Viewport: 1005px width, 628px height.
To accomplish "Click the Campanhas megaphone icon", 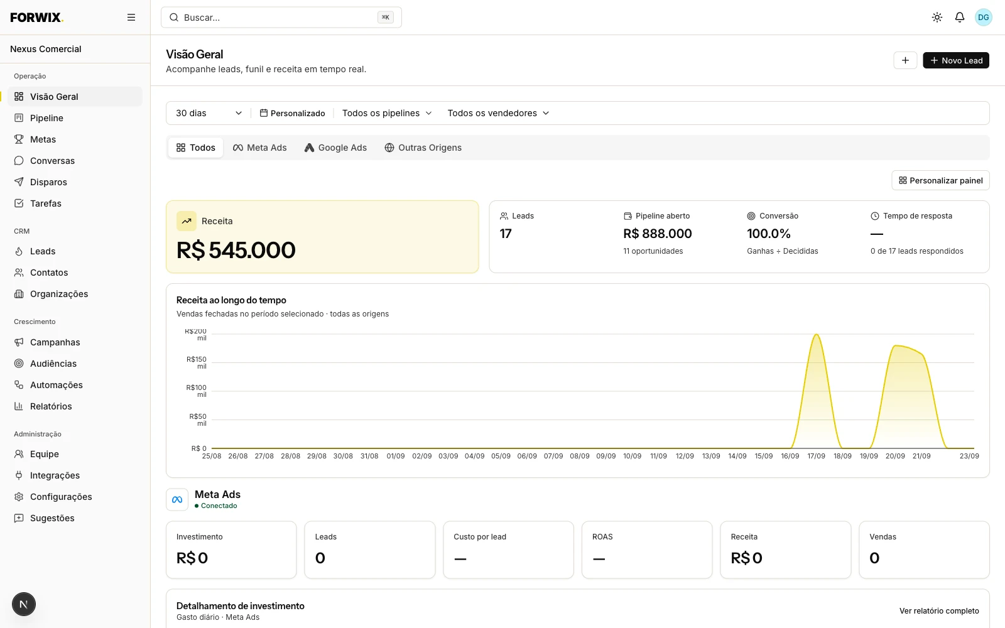I will 19,342.
